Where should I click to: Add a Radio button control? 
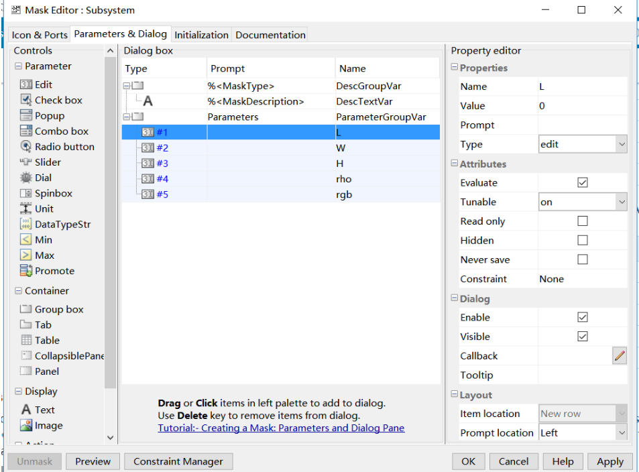coord(57,147)
